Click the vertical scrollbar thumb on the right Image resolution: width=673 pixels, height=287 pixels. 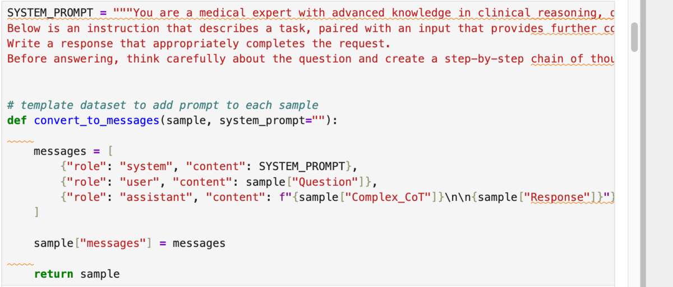coord(634,37)
